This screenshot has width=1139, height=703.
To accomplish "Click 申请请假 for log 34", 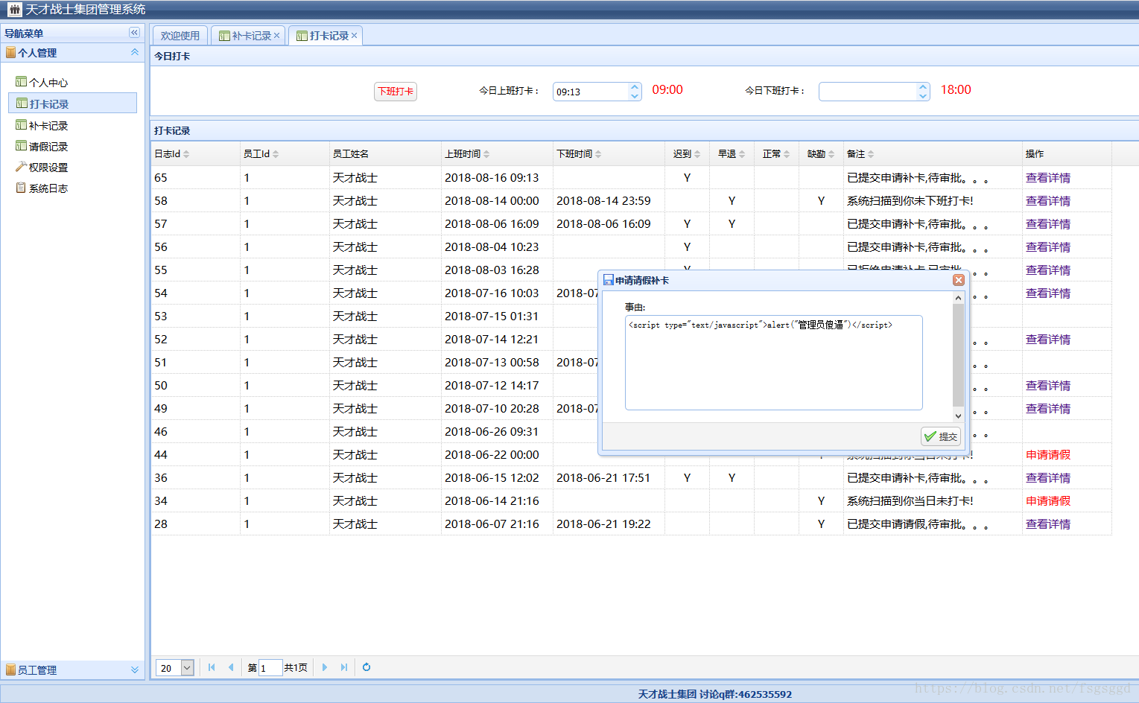I will coord(1048,501).
